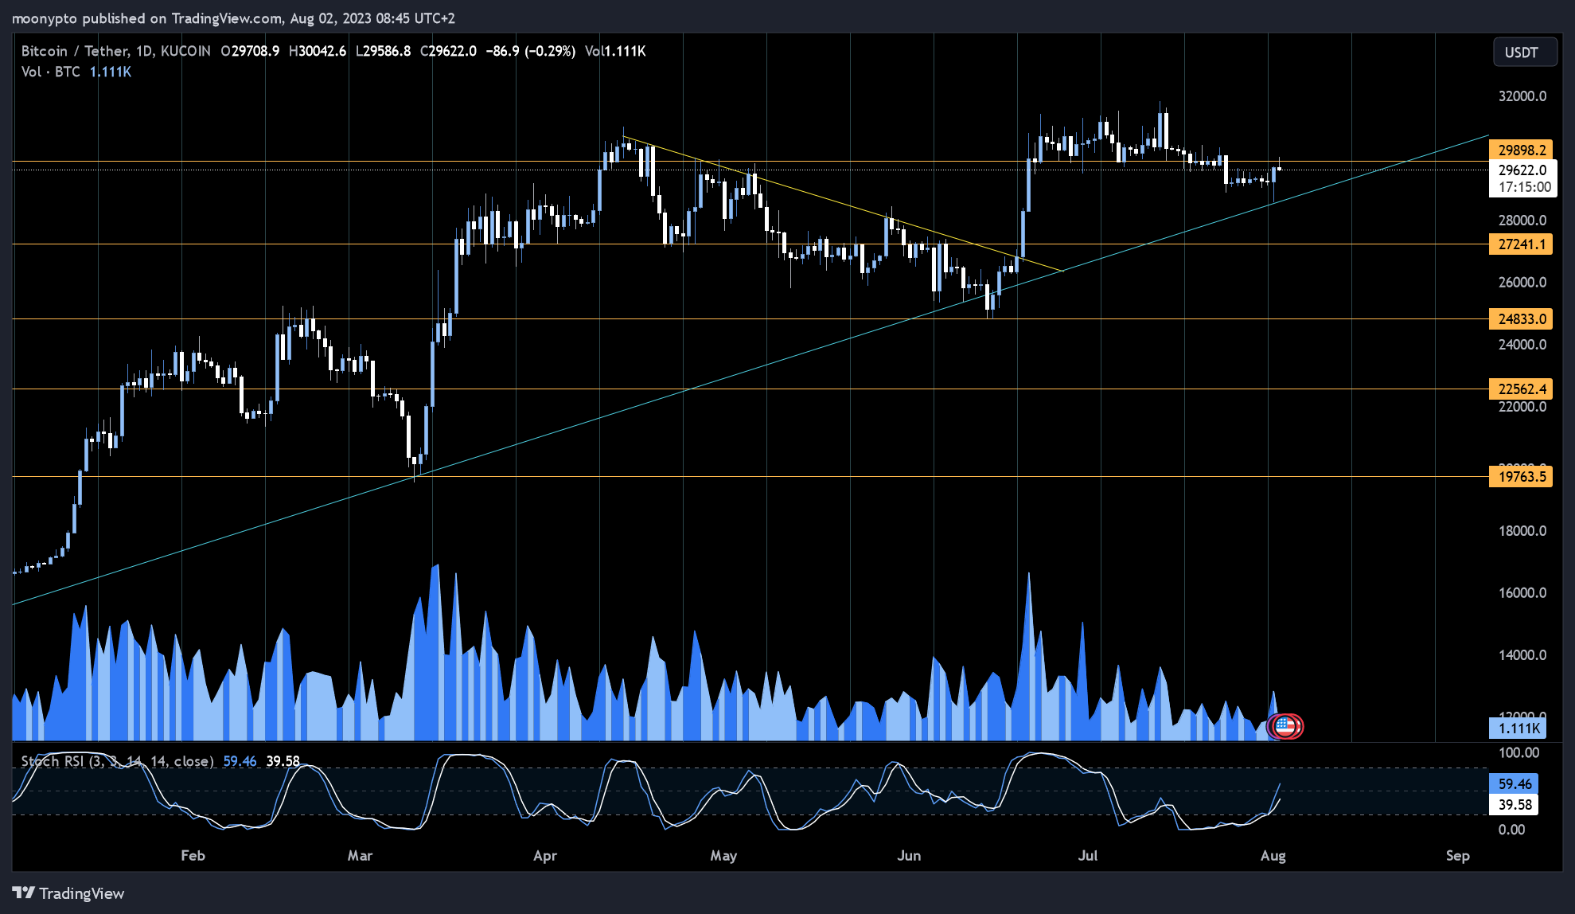This screenshot has width=1575, height=914.
Task: Select the 22562.4 orange price label
Action: [x=1521, y=389]
